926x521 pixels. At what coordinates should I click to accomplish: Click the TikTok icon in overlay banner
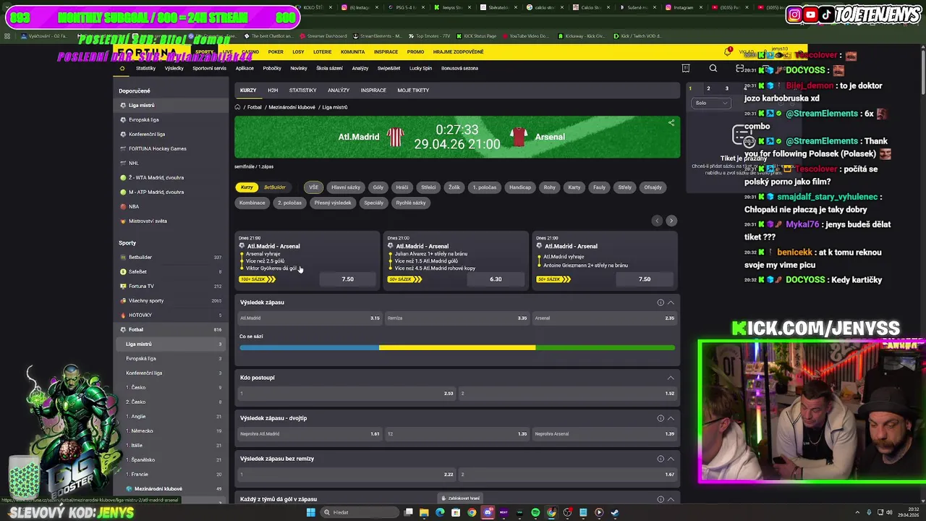pos(826,14)
